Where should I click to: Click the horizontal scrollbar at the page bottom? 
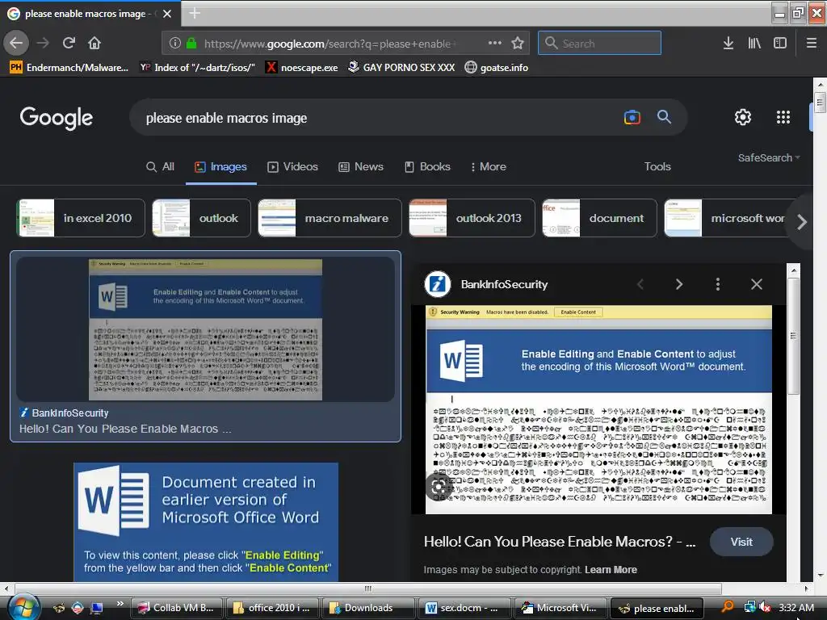pos(367,589)
